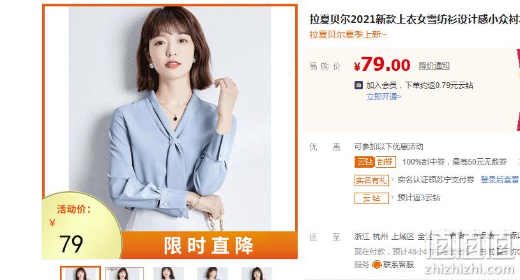Select the fourth product thumbnail
The height and width of the screenshot is (280, 520).
tap(213, 274)
